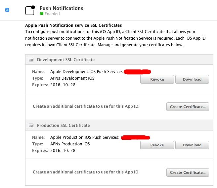Image resolution: width=217 pixels, height=188 pixels.
Task: Revoke the Development iOS push certificate
Action: click(x=157, y=79)
